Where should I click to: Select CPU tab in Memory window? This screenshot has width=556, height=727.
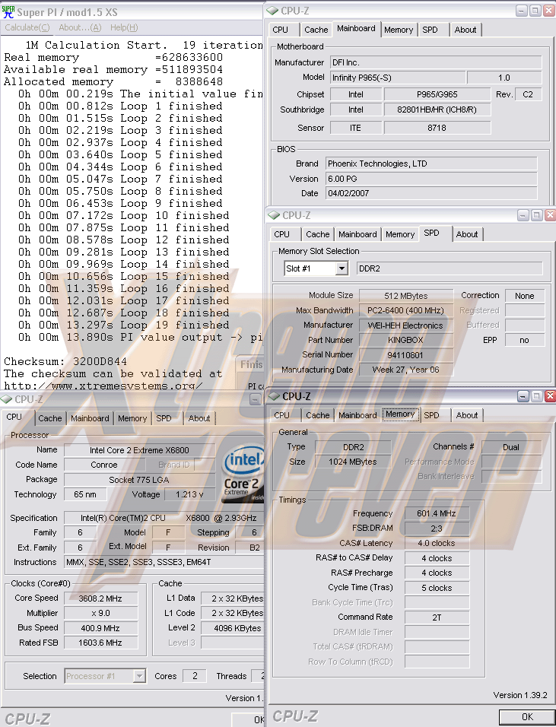(281, 415)
